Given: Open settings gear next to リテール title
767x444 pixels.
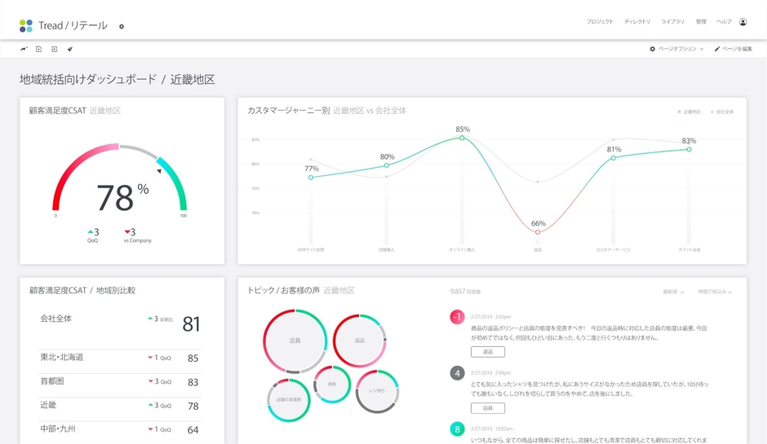Looking at the screenshot, I should click(122, 27).
